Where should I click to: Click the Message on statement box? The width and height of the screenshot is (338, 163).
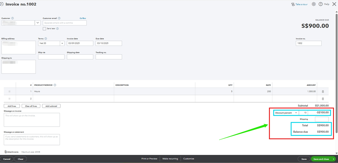coord(32,140)
